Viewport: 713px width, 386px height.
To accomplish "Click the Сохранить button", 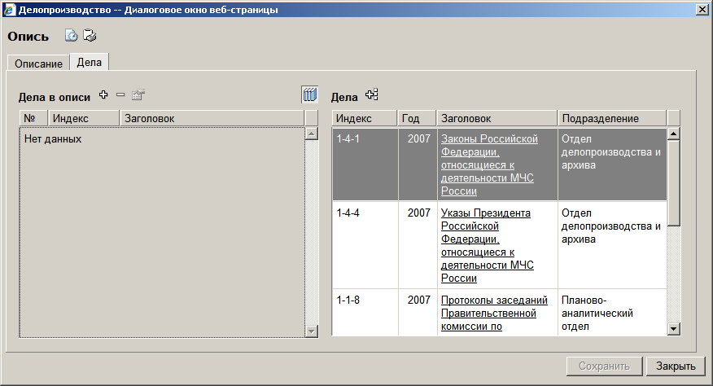I will coord(604,366).
